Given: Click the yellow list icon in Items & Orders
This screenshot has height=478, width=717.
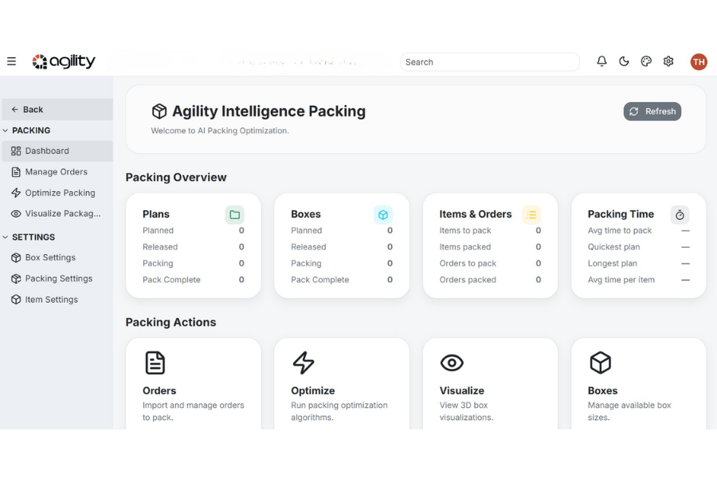Looking at the screenshot, I should 531,214.
